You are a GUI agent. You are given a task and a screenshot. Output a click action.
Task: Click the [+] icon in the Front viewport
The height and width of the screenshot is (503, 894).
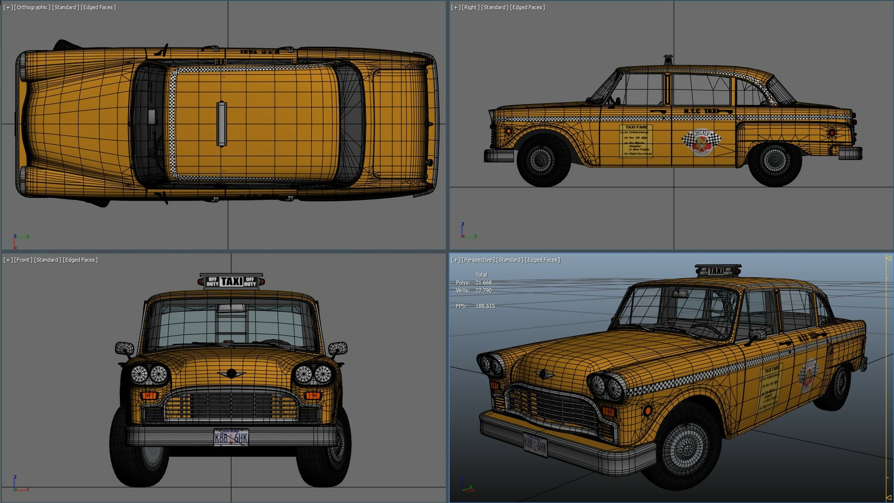point(7,259)
